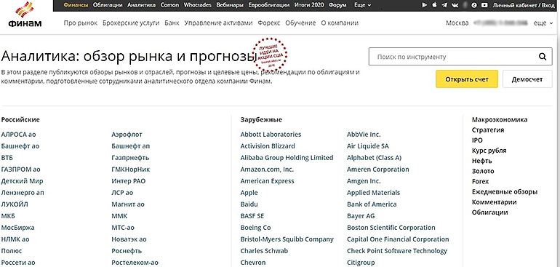Open the Chevron link

253,263
